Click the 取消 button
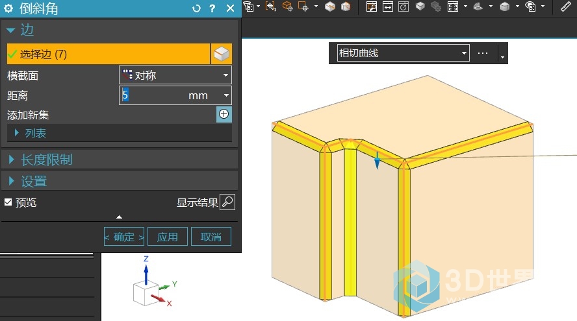The width and height of the screenshot is (577, 321). [211, 237]
